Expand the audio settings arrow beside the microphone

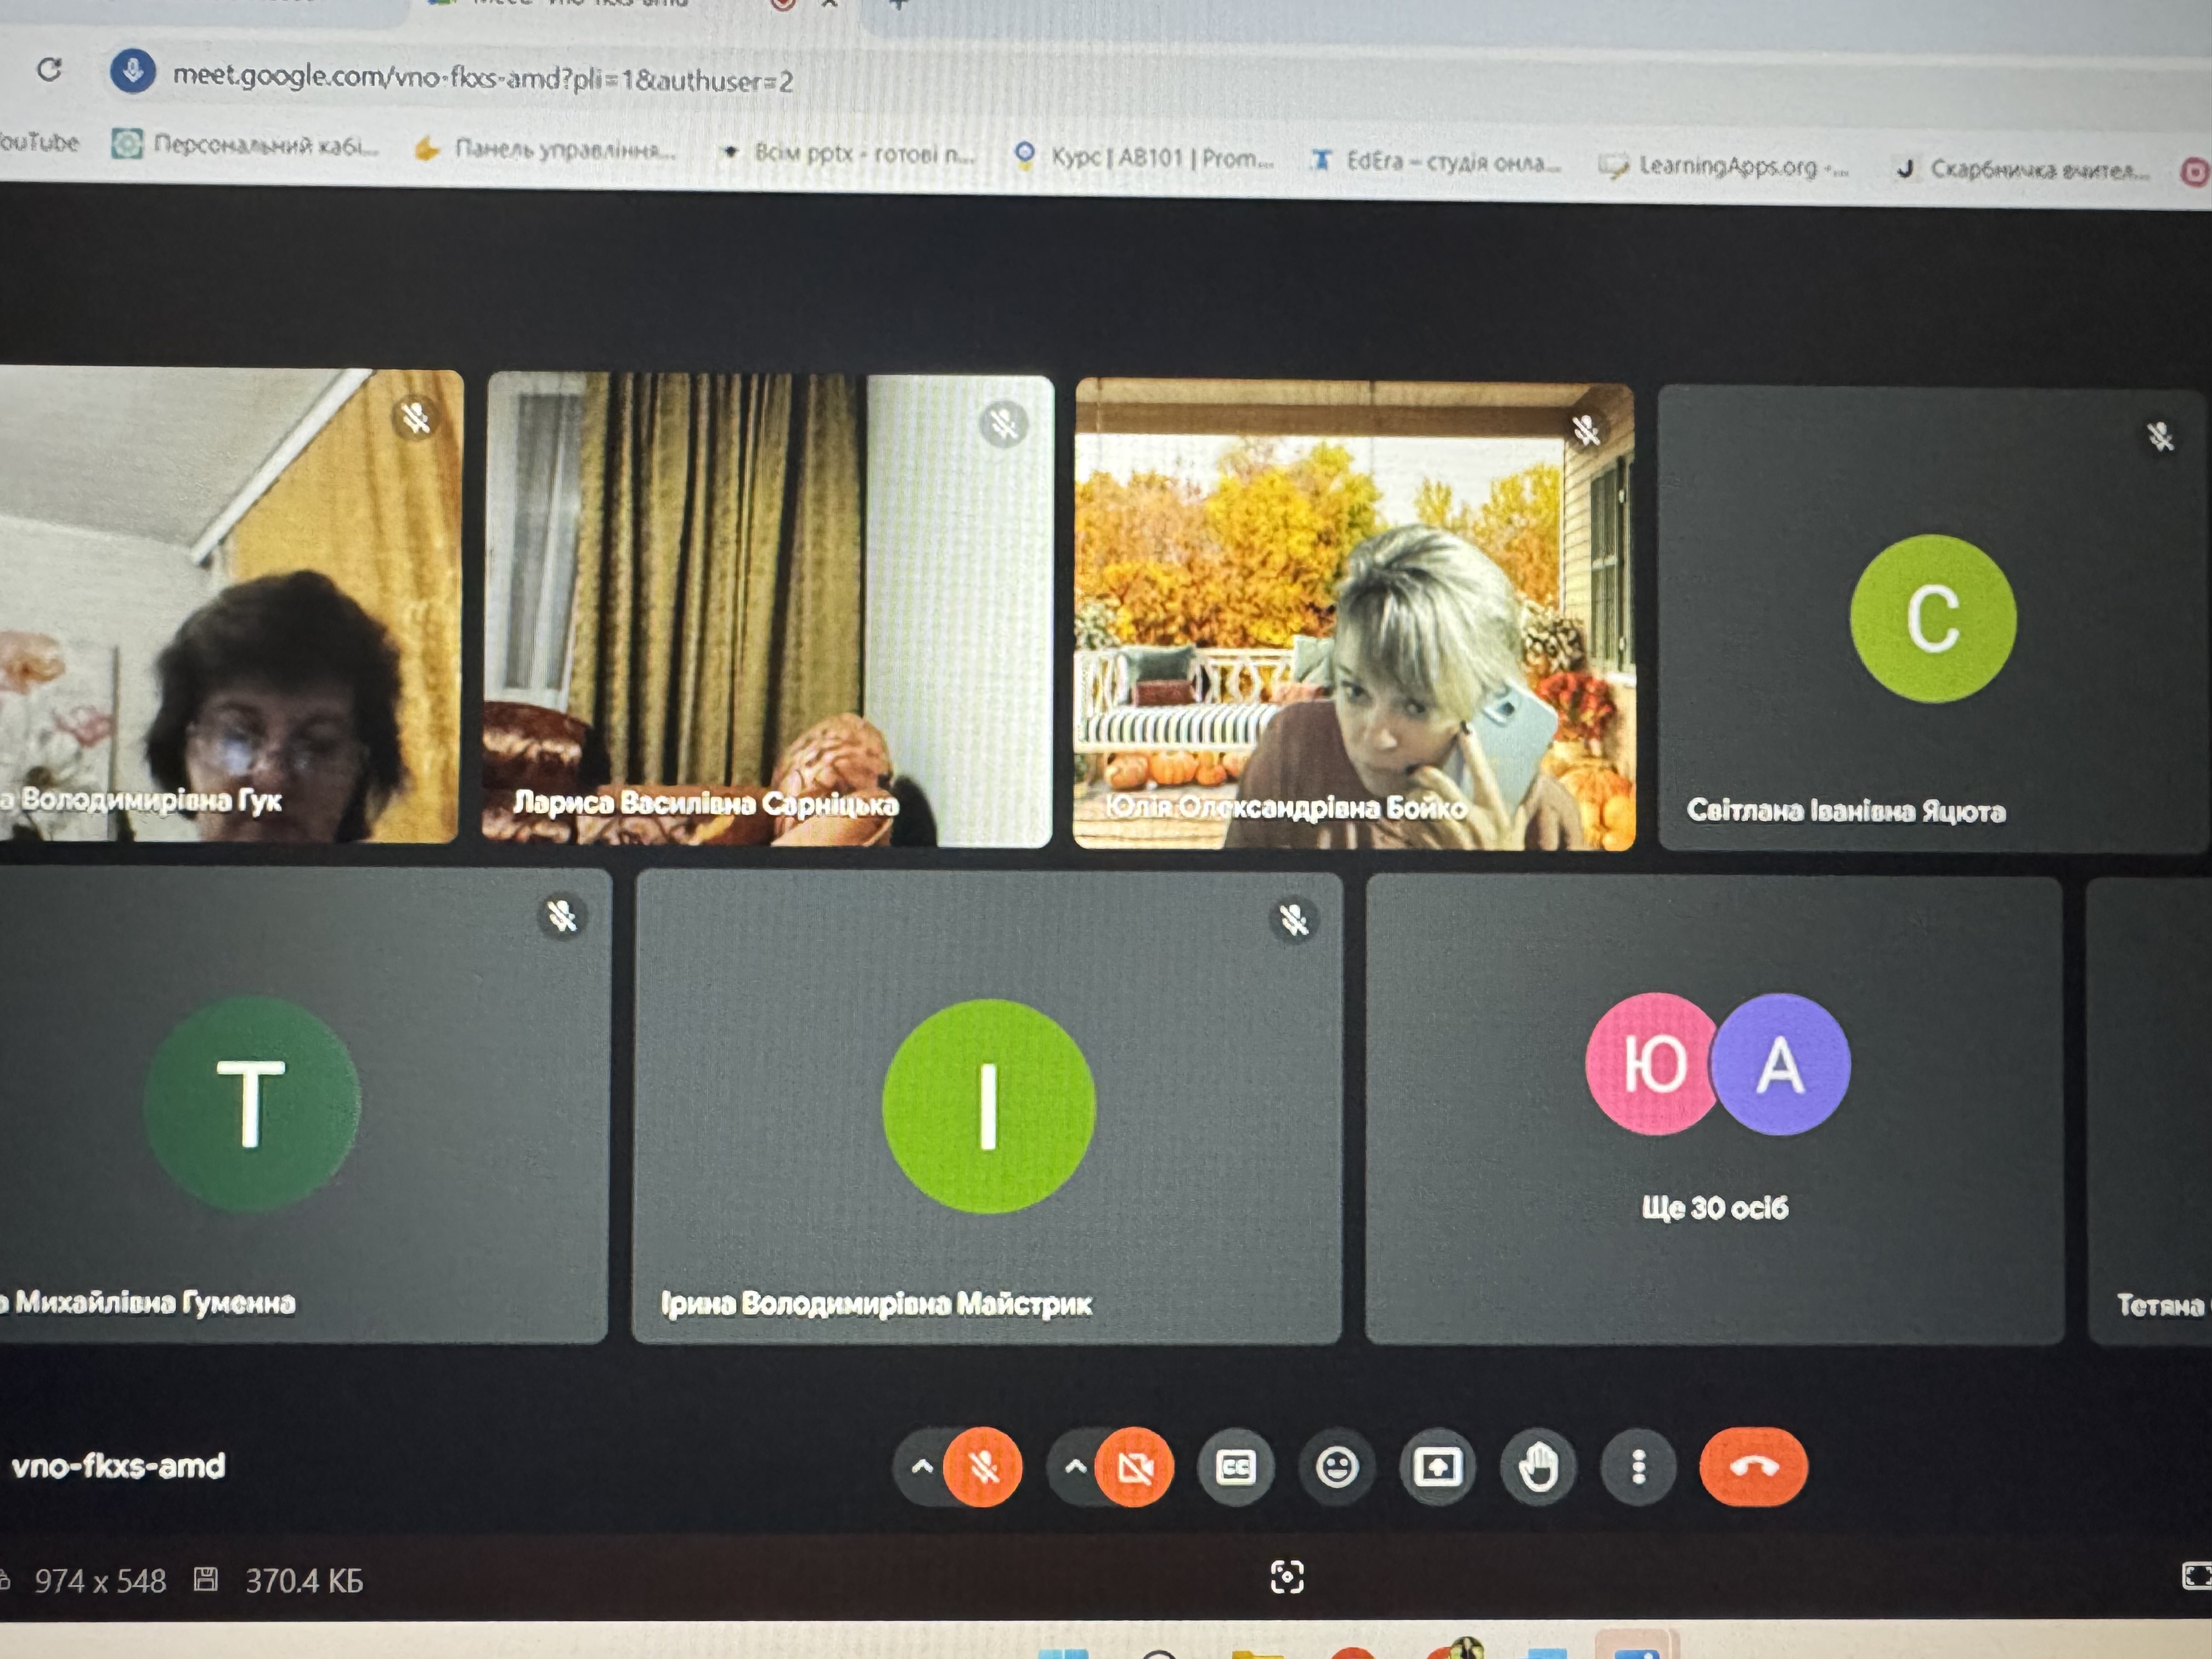coord(922,1467)
